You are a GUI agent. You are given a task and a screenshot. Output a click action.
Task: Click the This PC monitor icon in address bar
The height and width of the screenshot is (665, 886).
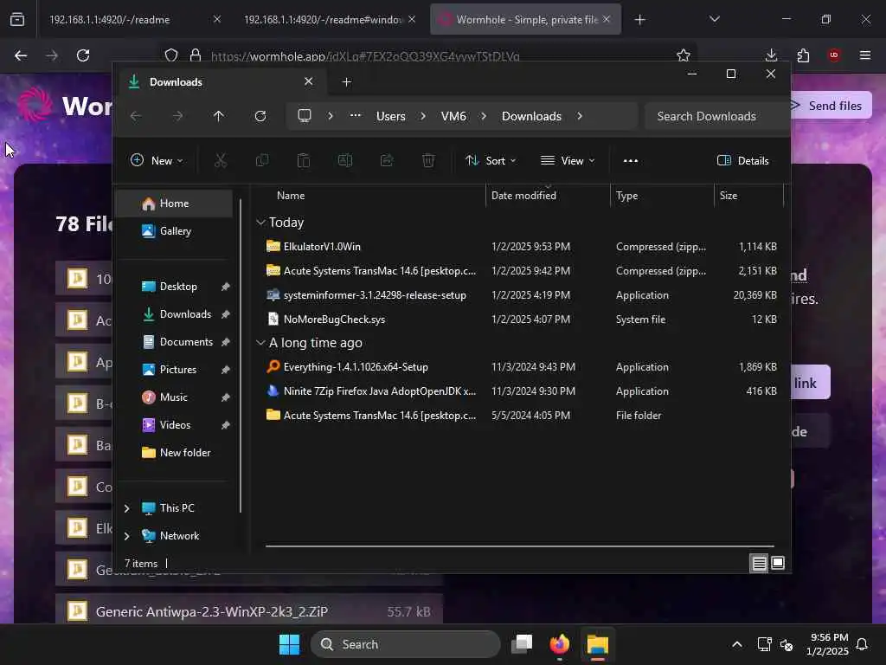(x=305, y=116)
